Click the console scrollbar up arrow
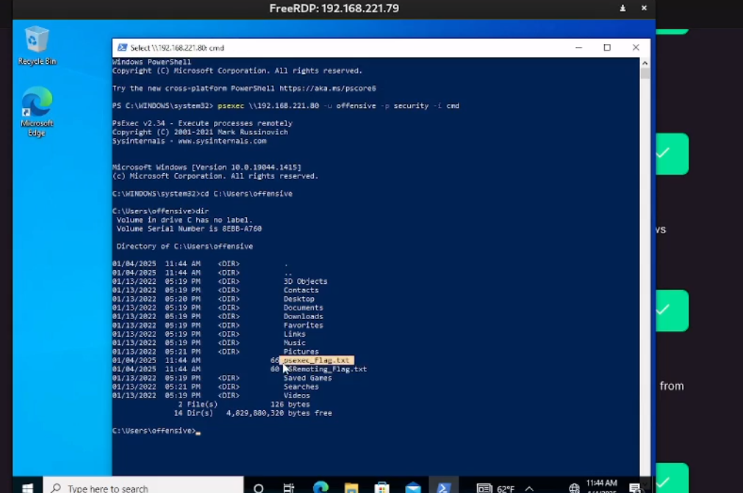 pos(645,62)
